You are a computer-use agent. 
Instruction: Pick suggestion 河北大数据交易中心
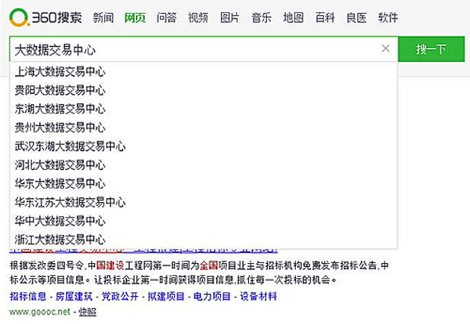[x=204, y=165]
